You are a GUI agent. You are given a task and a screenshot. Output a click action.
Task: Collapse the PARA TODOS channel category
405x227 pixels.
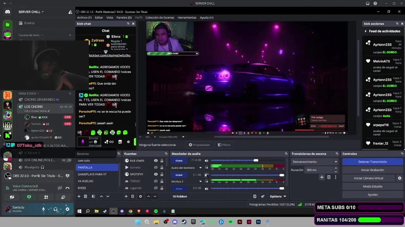(29, 94)
